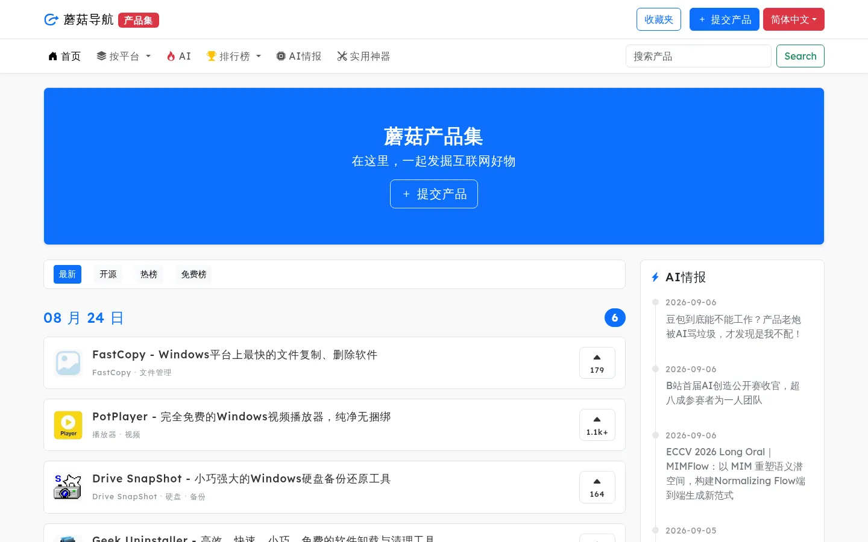Select the 最新 tab

68,274
